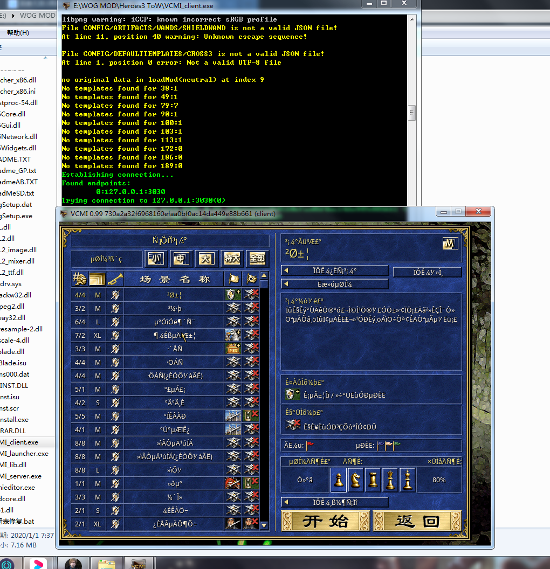Click loss condition icon in 1/1 M row
The image size is (550, 569).
251,483
